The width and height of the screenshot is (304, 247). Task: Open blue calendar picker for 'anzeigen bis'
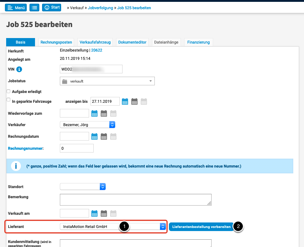[x=125, y=102]
